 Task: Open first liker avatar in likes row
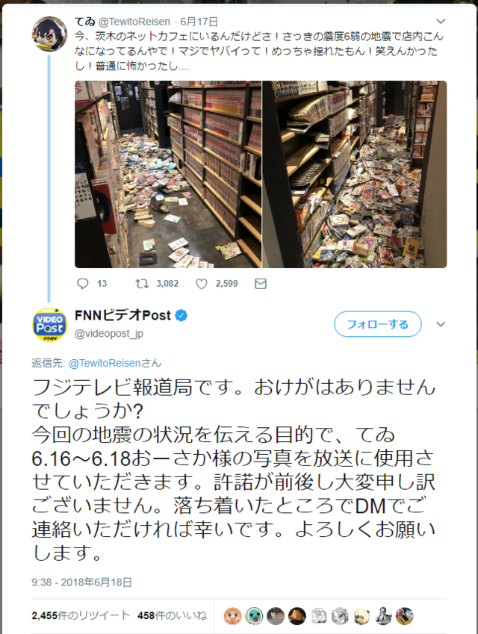coord(232,616)
